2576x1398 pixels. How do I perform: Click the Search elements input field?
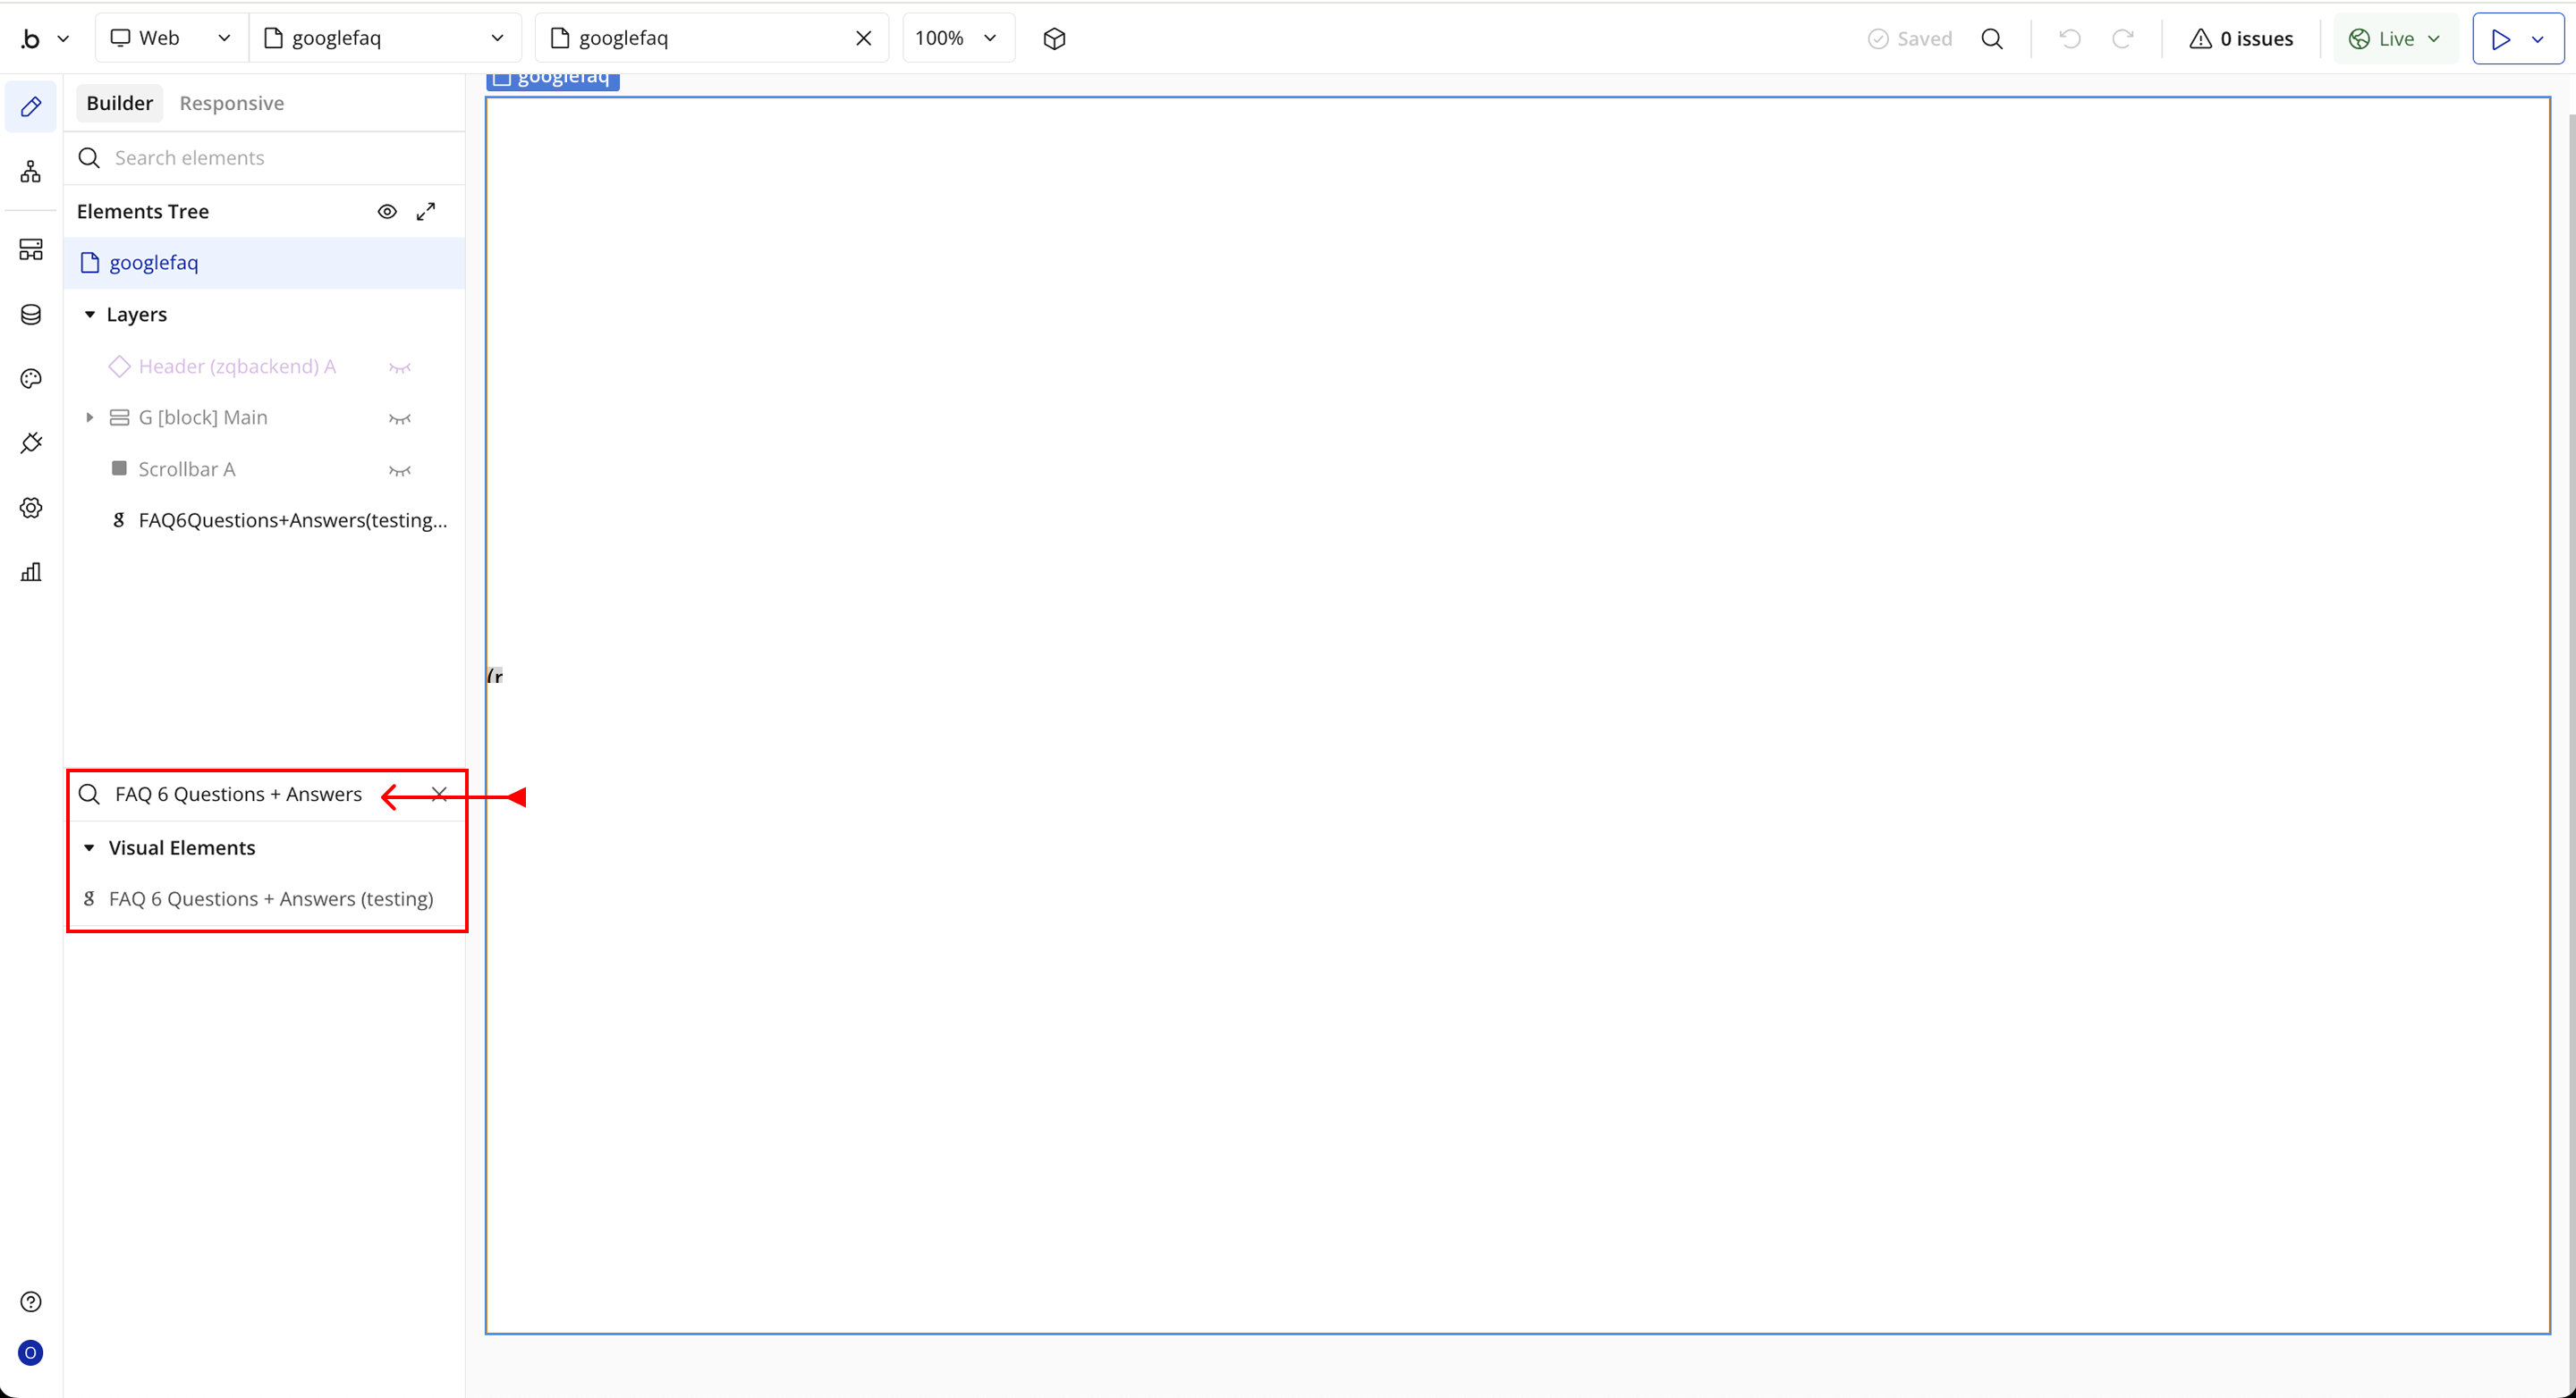click(x=270, y=158)
